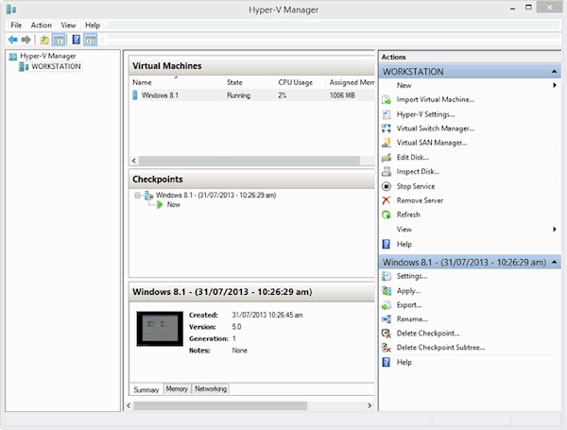Switch to the Networking tab
Image resolution: width=567 pixels, height=430 pixels.
[x=211, y=388]
